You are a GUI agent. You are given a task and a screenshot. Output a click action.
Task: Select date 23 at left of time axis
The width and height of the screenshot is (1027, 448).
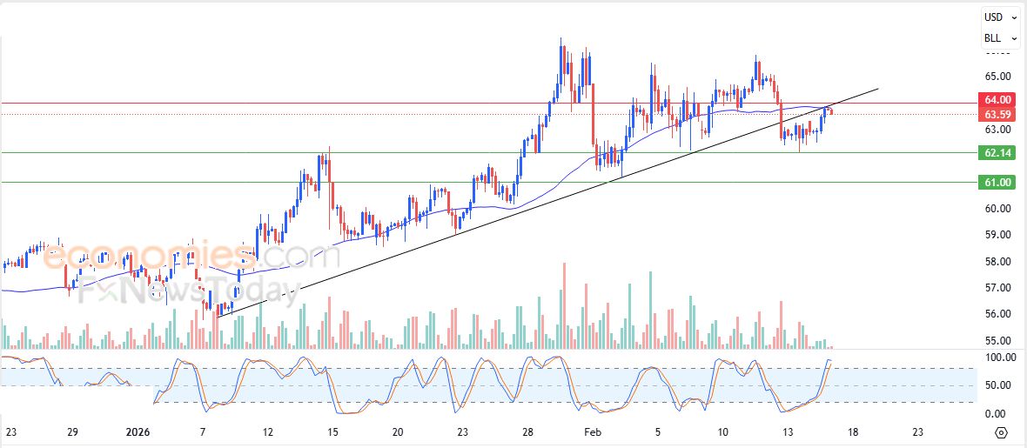(x=10, y=431)
